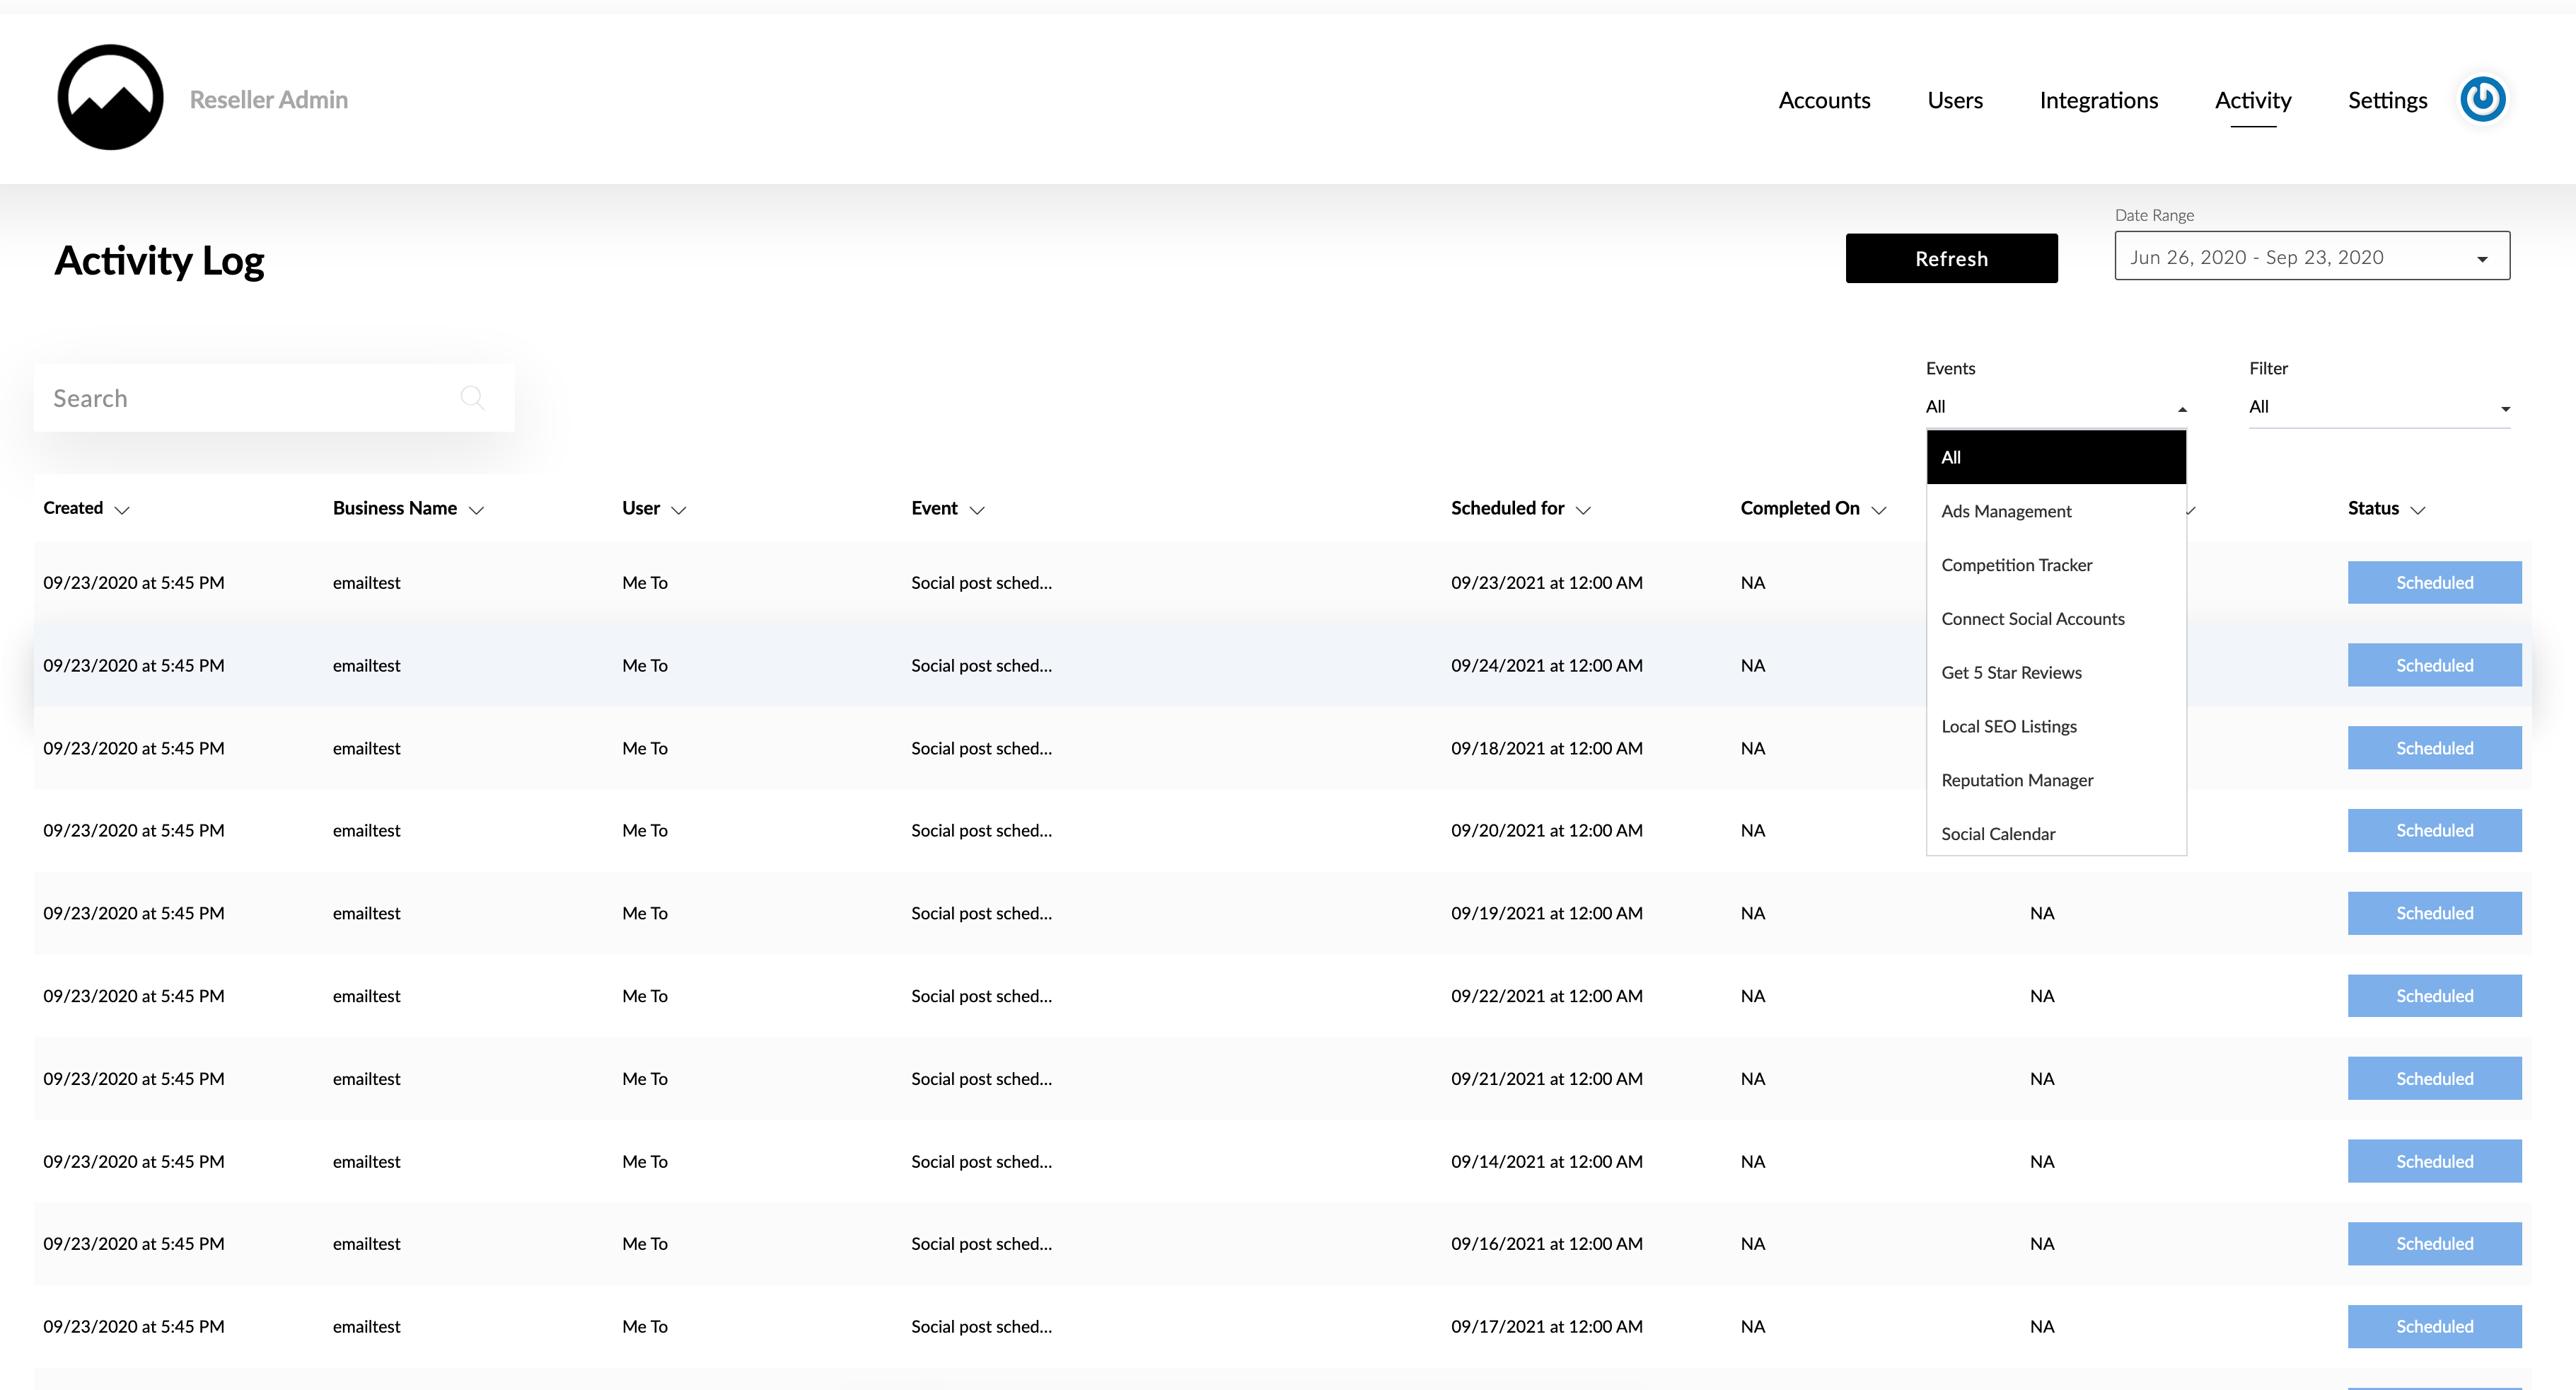Select Get 5 Star Reviews option

[x=2011, y=672]
